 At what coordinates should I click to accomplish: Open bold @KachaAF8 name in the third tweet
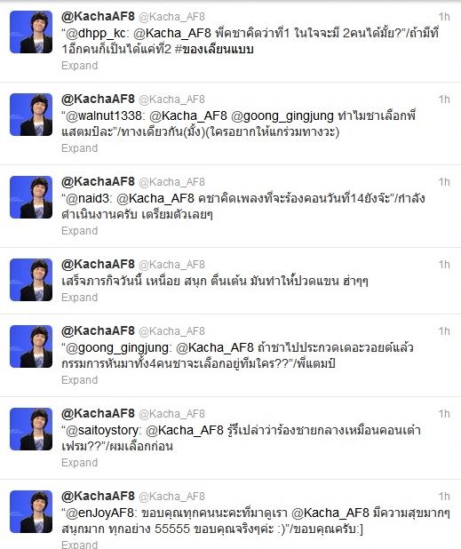click(x=98, y=181)
